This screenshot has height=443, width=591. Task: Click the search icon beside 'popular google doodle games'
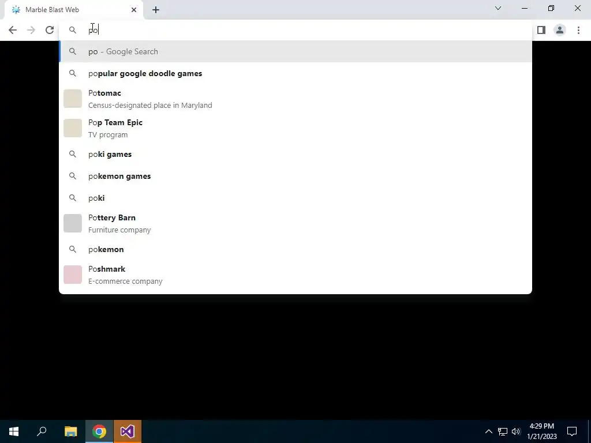pyautogui.click(x=73, y=73)
